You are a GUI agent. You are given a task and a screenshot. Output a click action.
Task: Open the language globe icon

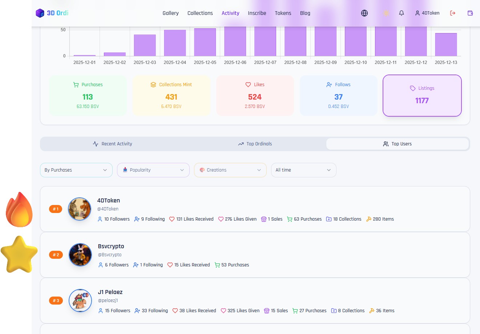364,13
